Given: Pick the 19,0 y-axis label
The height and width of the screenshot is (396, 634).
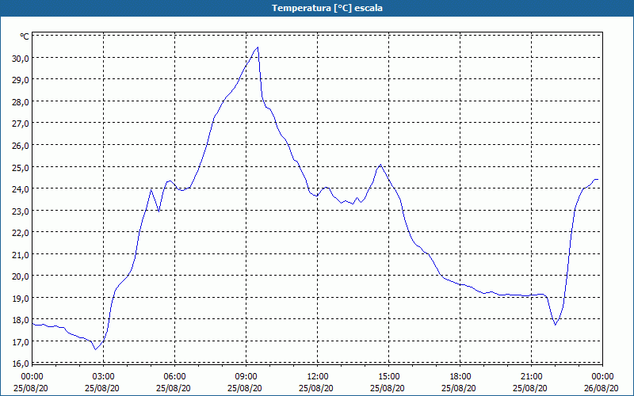Looking at the screenshot, I should 21,299.
